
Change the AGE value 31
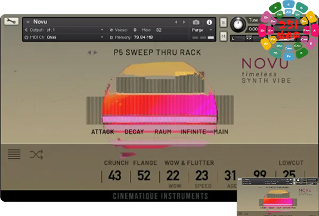(x=230, y=175)
